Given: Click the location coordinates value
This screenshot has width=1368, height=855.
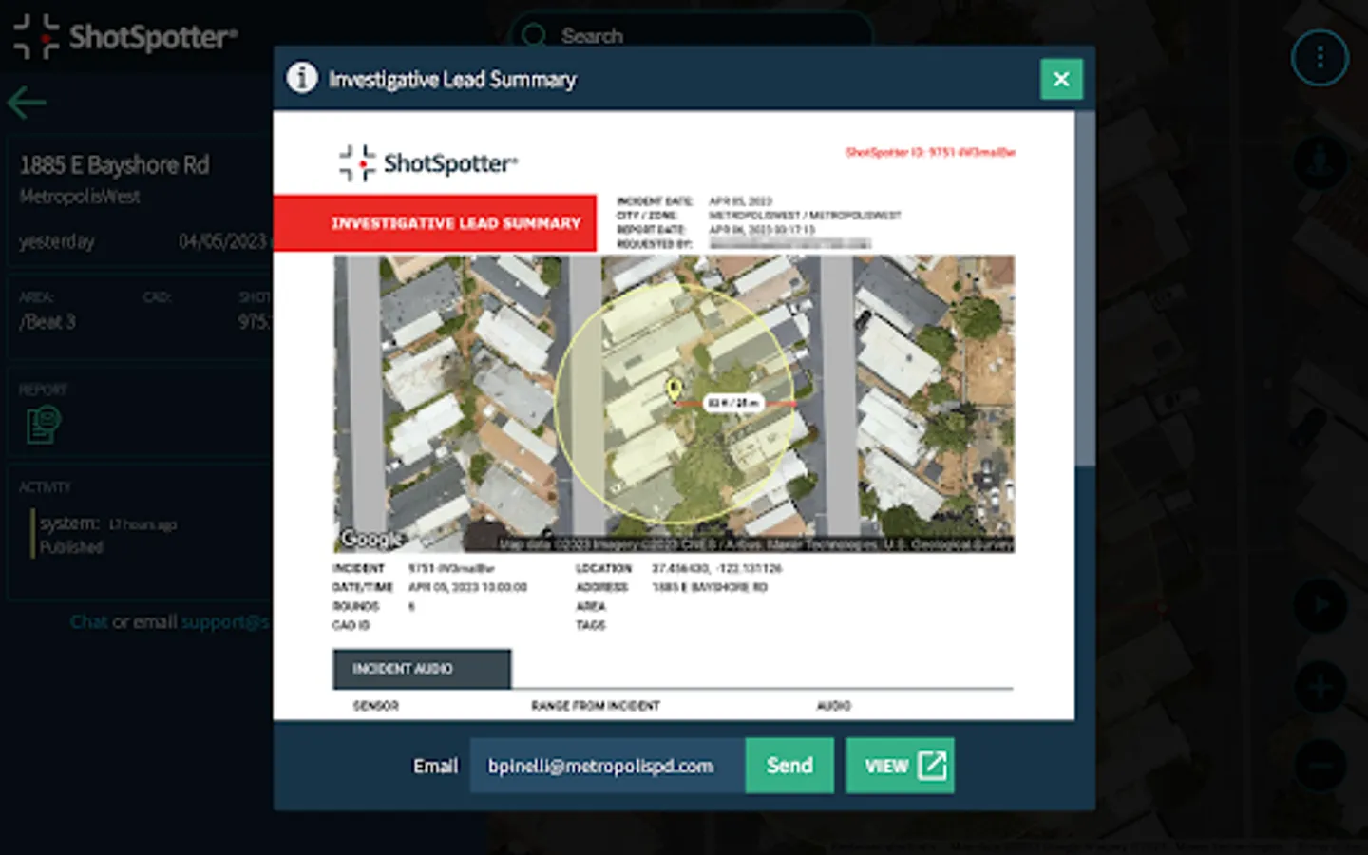Looking at the screenshot, I should pyautogui.click(x=717, y=568).
